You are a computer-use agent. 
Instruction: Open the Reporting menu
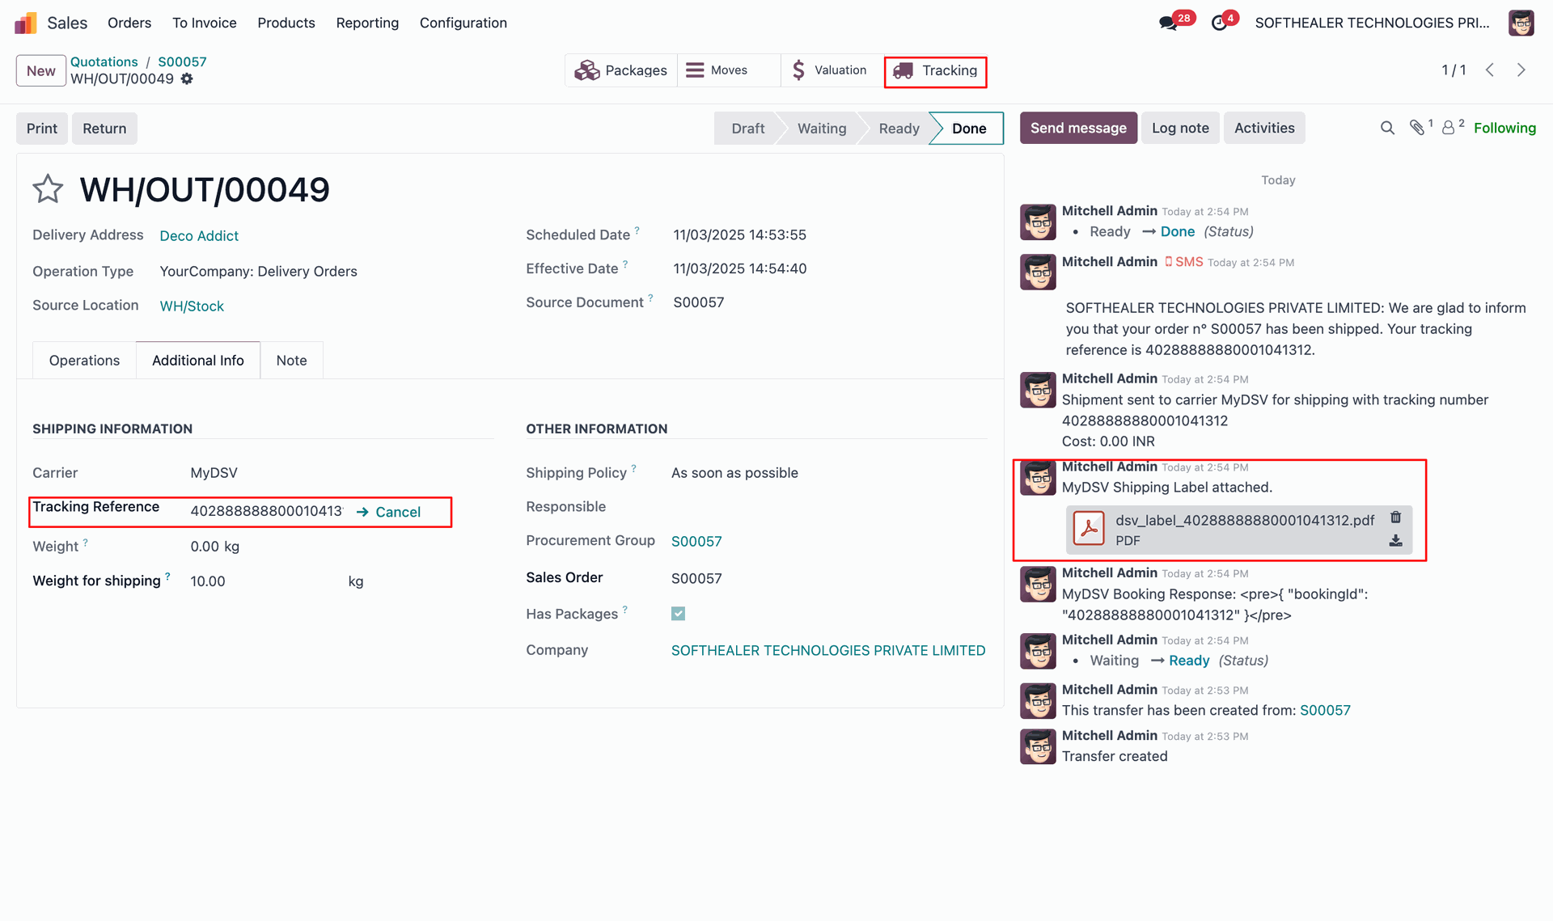tap(367, 23)
